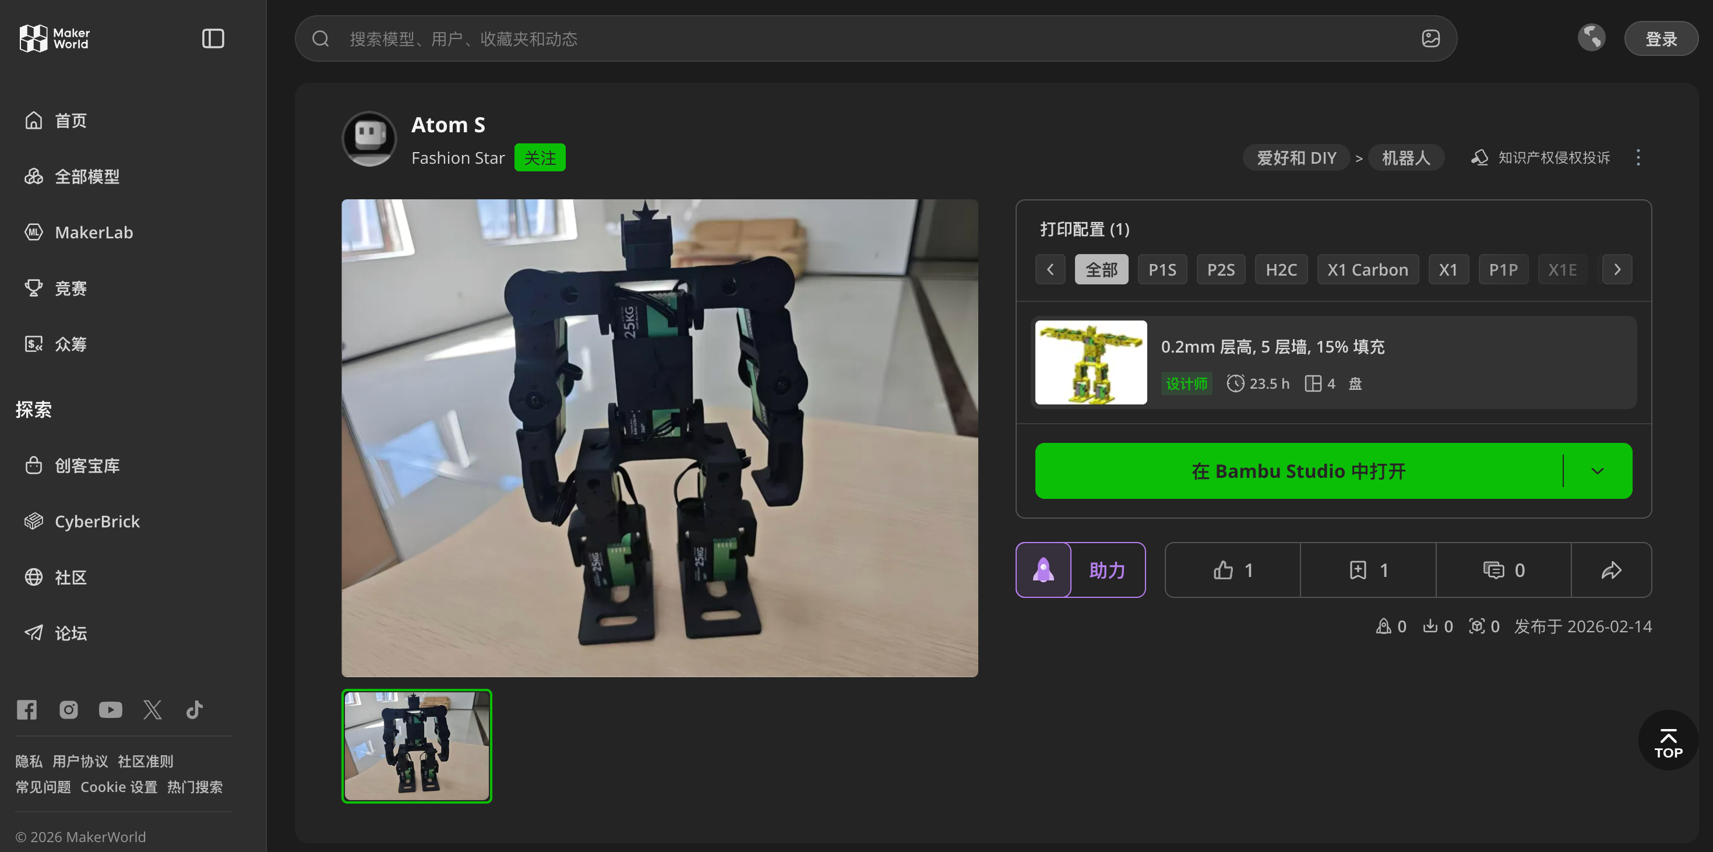Toggle follow for Fashion Star
Screen dimensions: 1713x852
(x=540, y=157)
